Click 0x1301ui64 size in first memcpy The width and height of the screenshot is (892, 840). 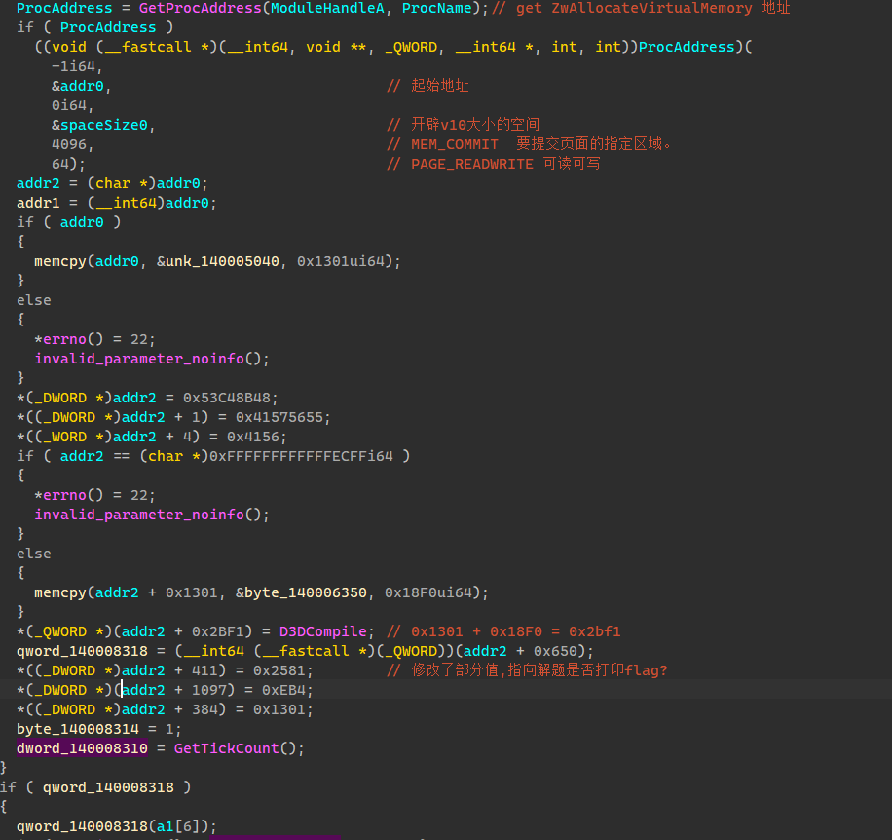point(340,261)
